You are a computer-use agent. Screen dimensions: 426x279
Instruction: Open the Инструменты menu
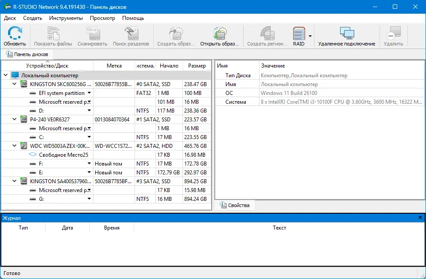click(66, 18)
